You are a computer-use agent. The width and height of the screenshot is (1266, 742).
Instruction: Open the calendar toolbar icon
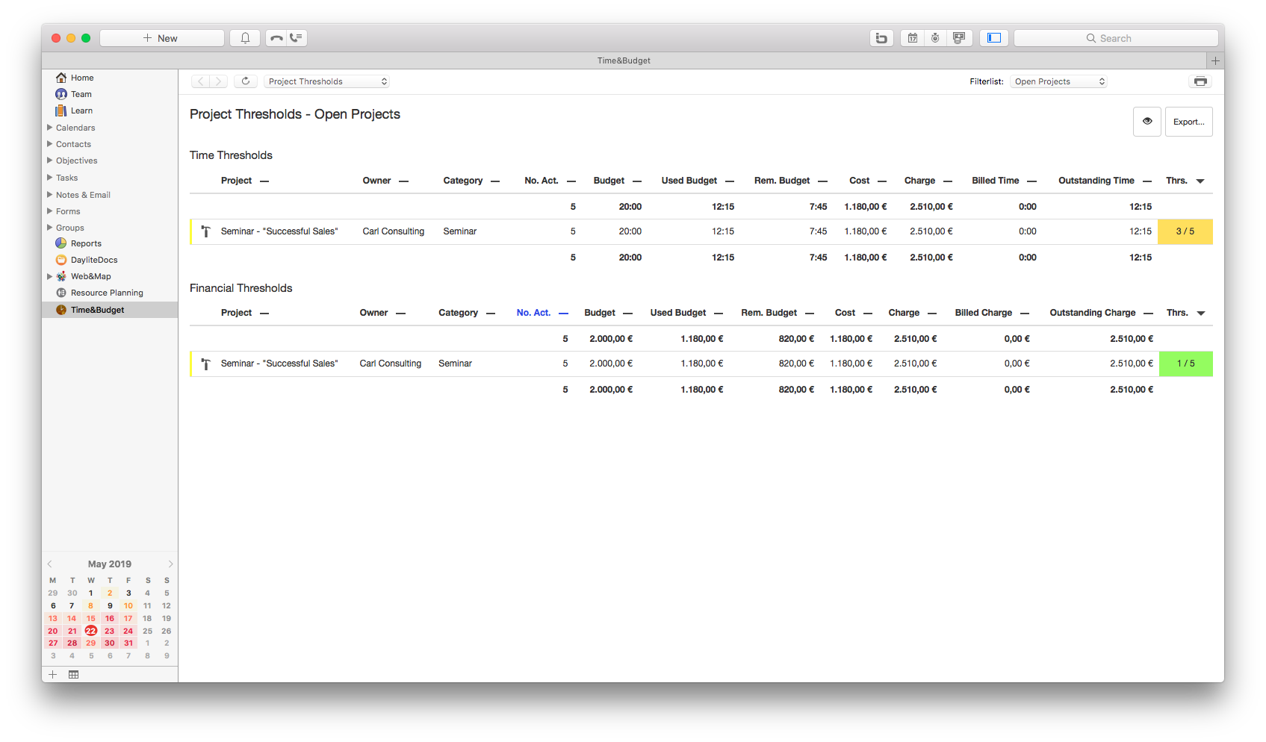[x=913, y=38]
